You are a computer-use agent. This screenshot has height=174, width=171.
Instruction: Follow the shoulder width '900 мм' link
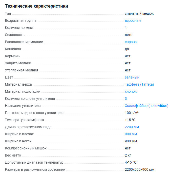point(131,134)
